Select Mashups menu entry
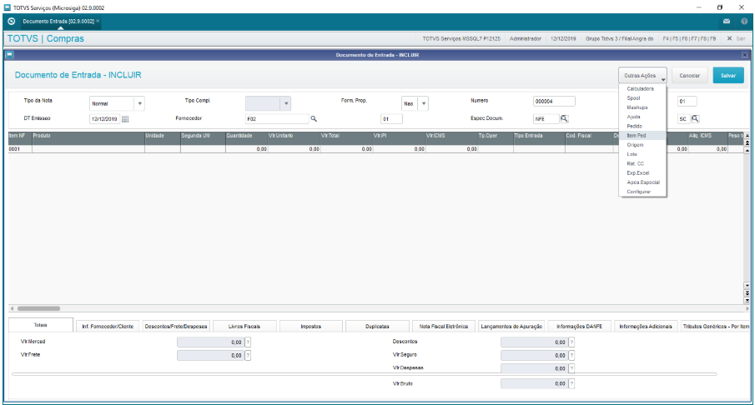 642,107
